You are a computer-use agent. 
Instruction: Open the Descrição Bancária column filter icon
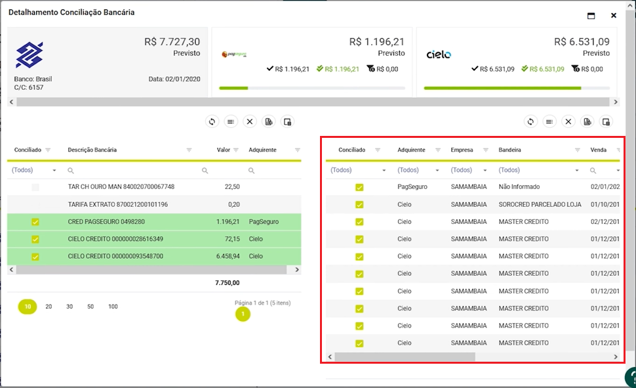click(x=189, y=150)
